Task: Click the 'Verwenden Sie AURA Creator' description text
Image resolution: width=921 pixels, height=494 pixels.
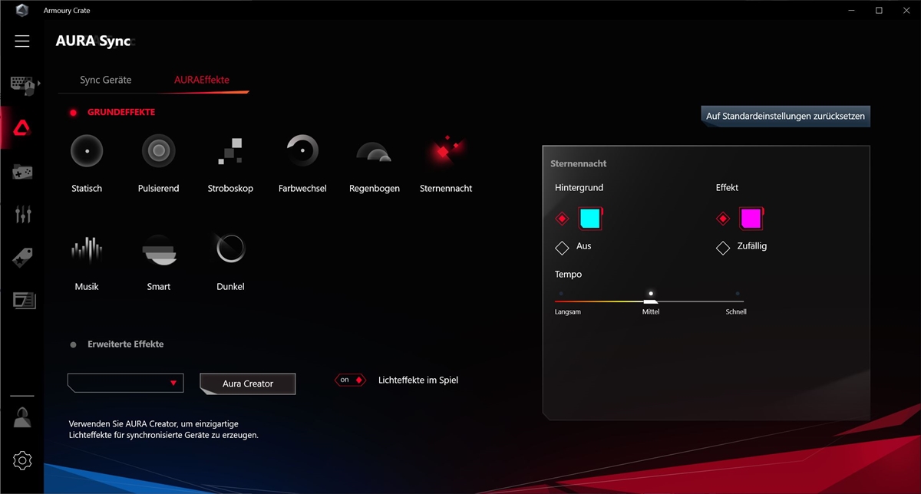Action: coord(163,430)
